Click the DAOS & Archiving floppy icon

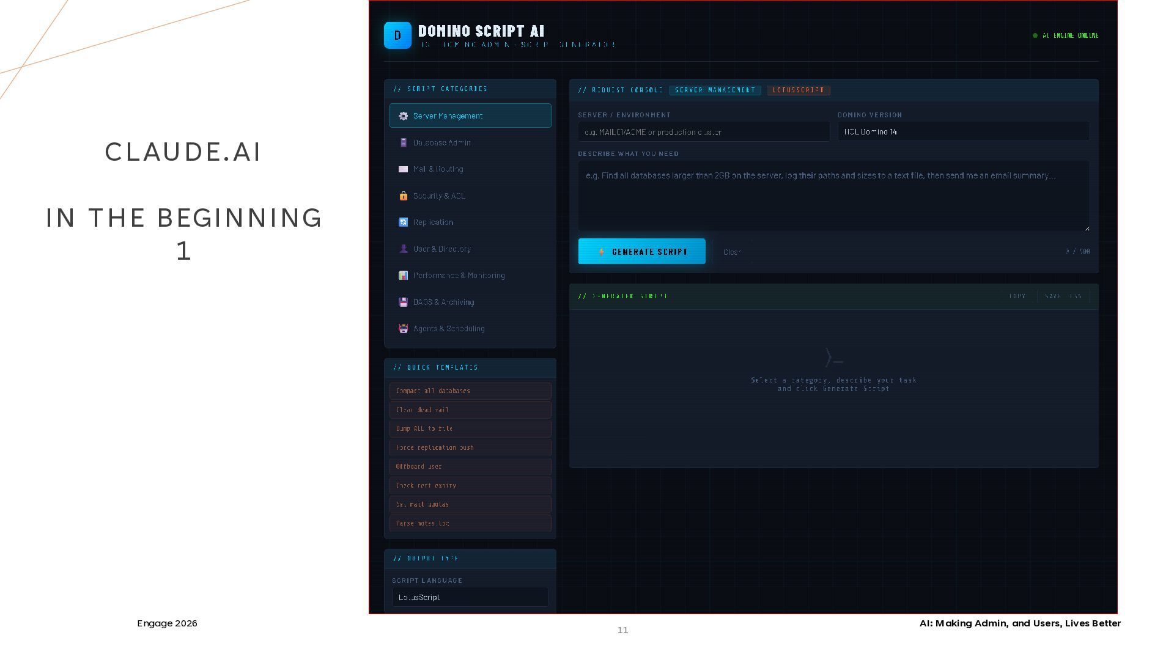[403, 302]
